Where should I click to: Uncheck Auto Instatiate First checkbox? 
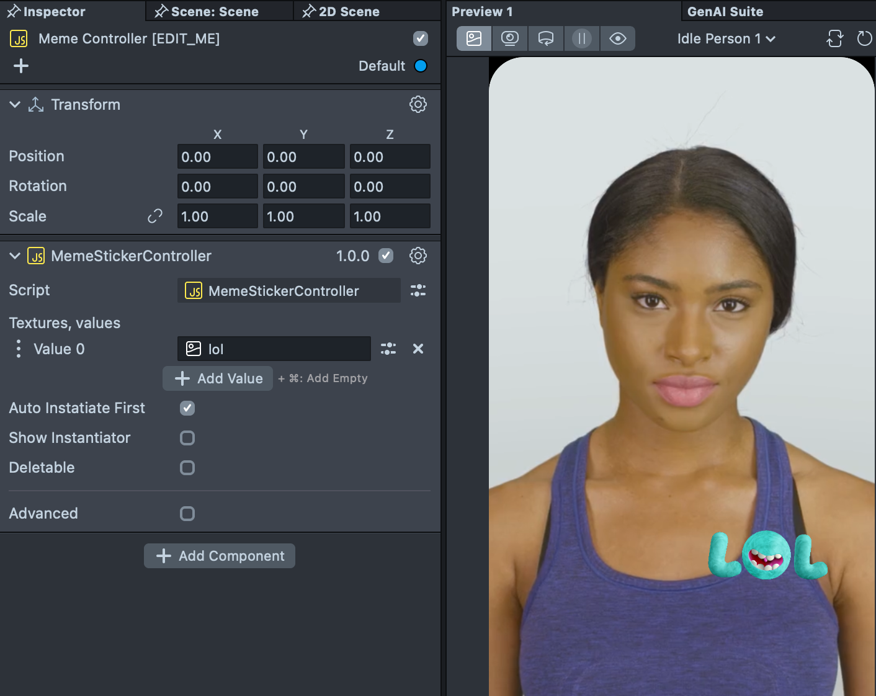tap(187, 408)
